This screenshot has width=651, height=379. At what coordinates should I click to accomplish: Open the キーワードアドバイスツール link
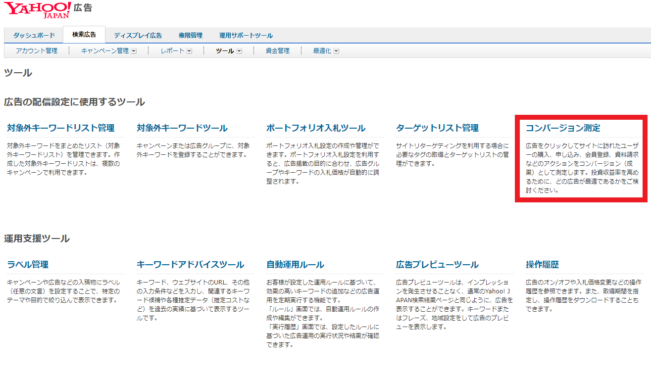(x=191, y=265)
